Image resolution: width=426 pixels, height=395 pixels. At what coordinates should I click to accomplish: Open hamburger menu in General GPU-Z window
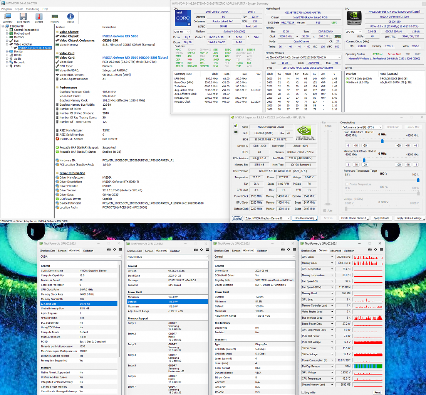tap(294, 250)
